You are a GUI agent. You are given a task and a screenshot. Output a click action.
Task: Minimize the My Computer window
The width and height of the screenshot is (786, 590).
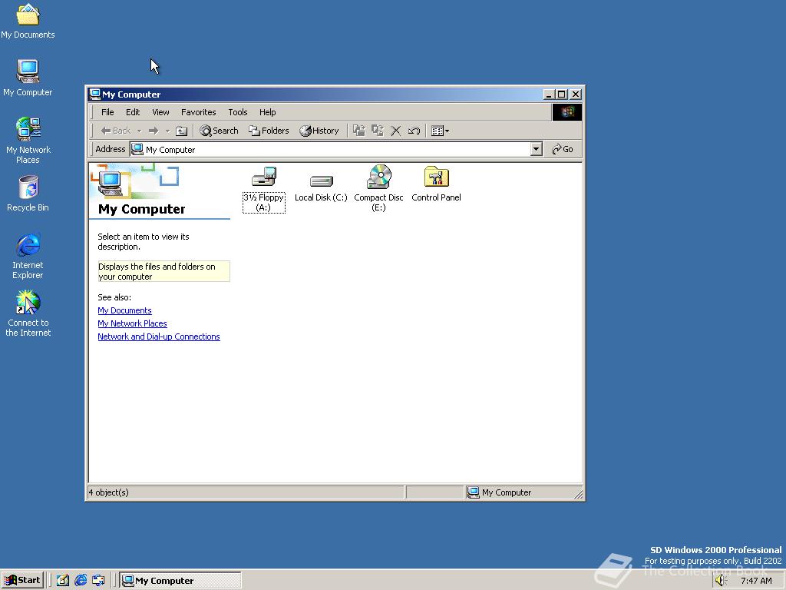[x=550, y=94]
